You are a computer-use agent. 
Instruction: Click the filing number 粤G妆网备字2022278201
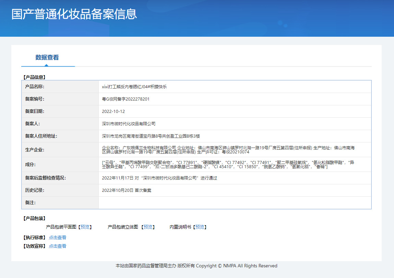(126, 99)
